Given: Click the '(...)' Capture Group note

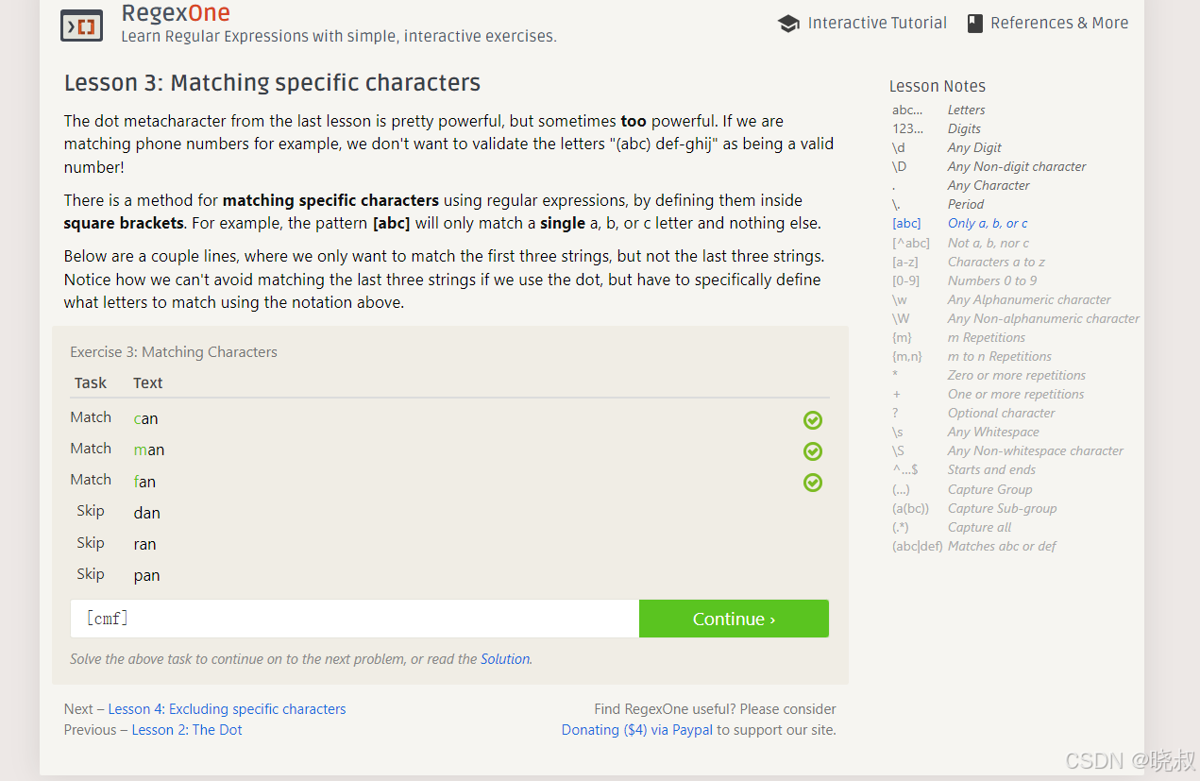Looking at the screenshot, I should (x=962, y=489).
